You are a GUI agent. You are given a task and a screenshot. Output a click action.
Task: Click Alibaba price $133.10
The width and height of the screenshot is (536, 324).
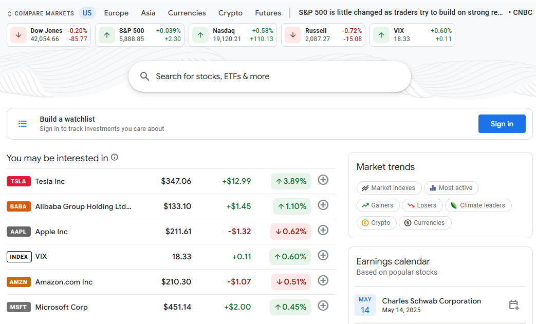point(177,206)
